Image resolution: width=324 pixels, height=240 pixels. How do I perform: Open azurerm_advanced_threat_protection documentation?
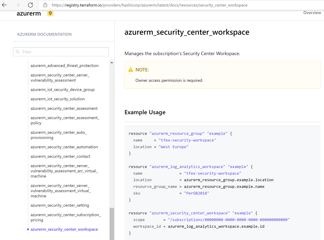point(65,66)
